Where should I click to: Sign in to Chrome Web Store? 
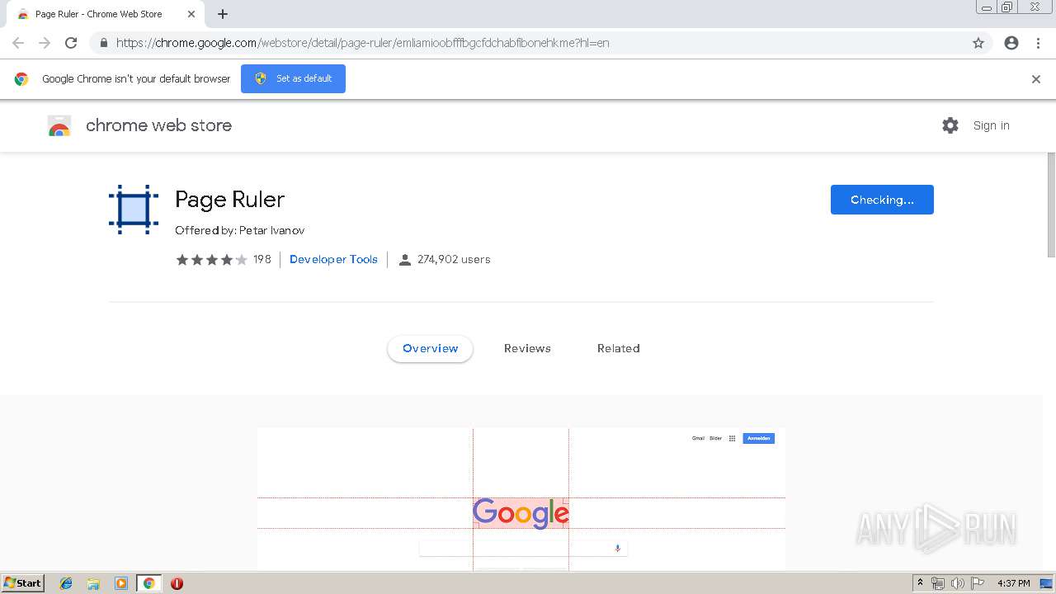coord(991,125)
